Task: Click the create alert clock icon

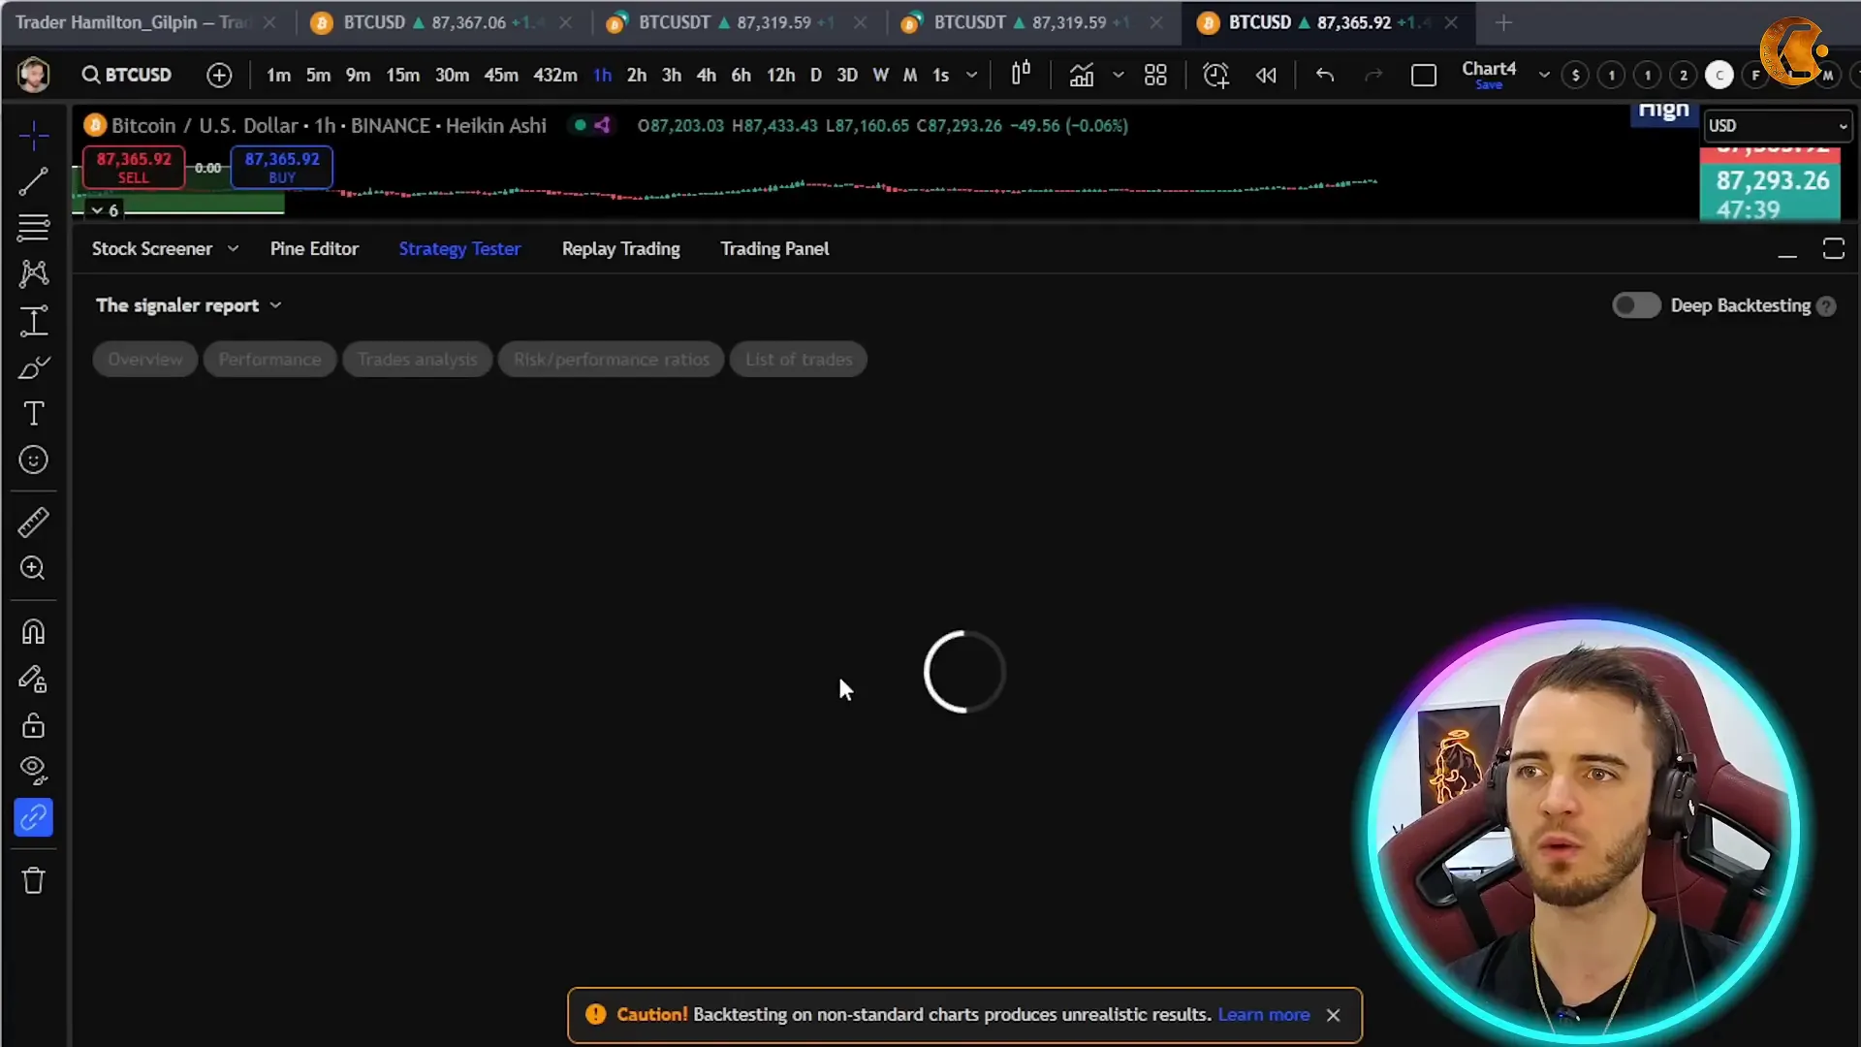Action: click(1215, 75)
